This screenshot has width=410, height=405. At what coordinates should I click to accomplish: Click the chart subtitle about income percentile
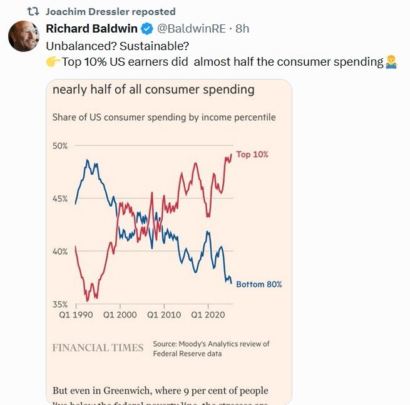(x=164, y=117)
